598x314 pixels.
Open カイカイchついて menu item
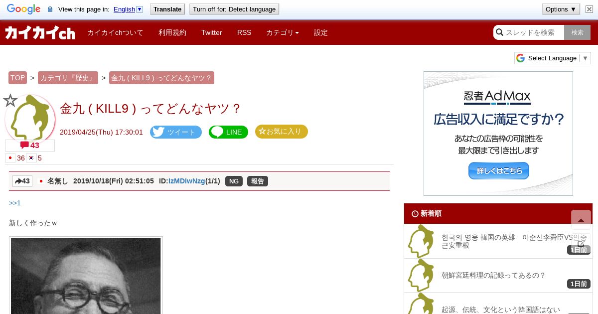tap(115, 32)
